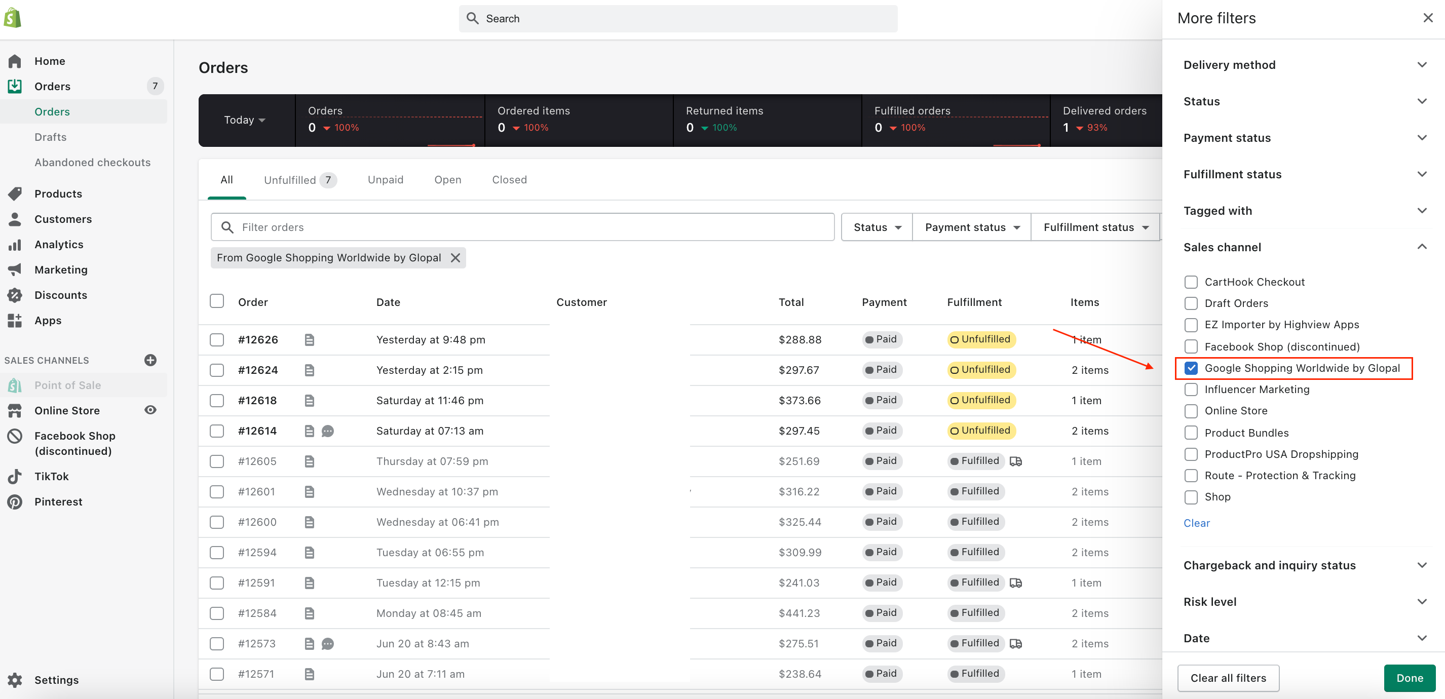Click the Apps grid icon
The image size is (1445, 699).
pos(15,320)
